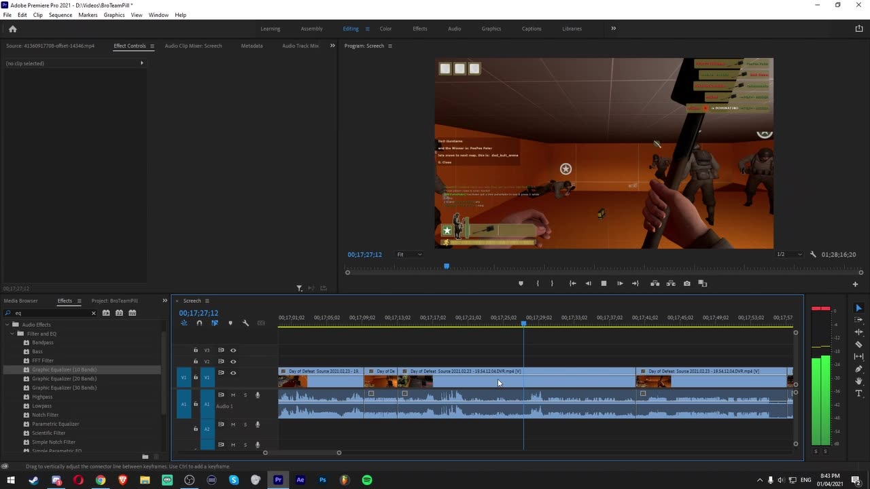Click the Home icon
The height and width of the screenshot is (489, 870).
point(12,29)
